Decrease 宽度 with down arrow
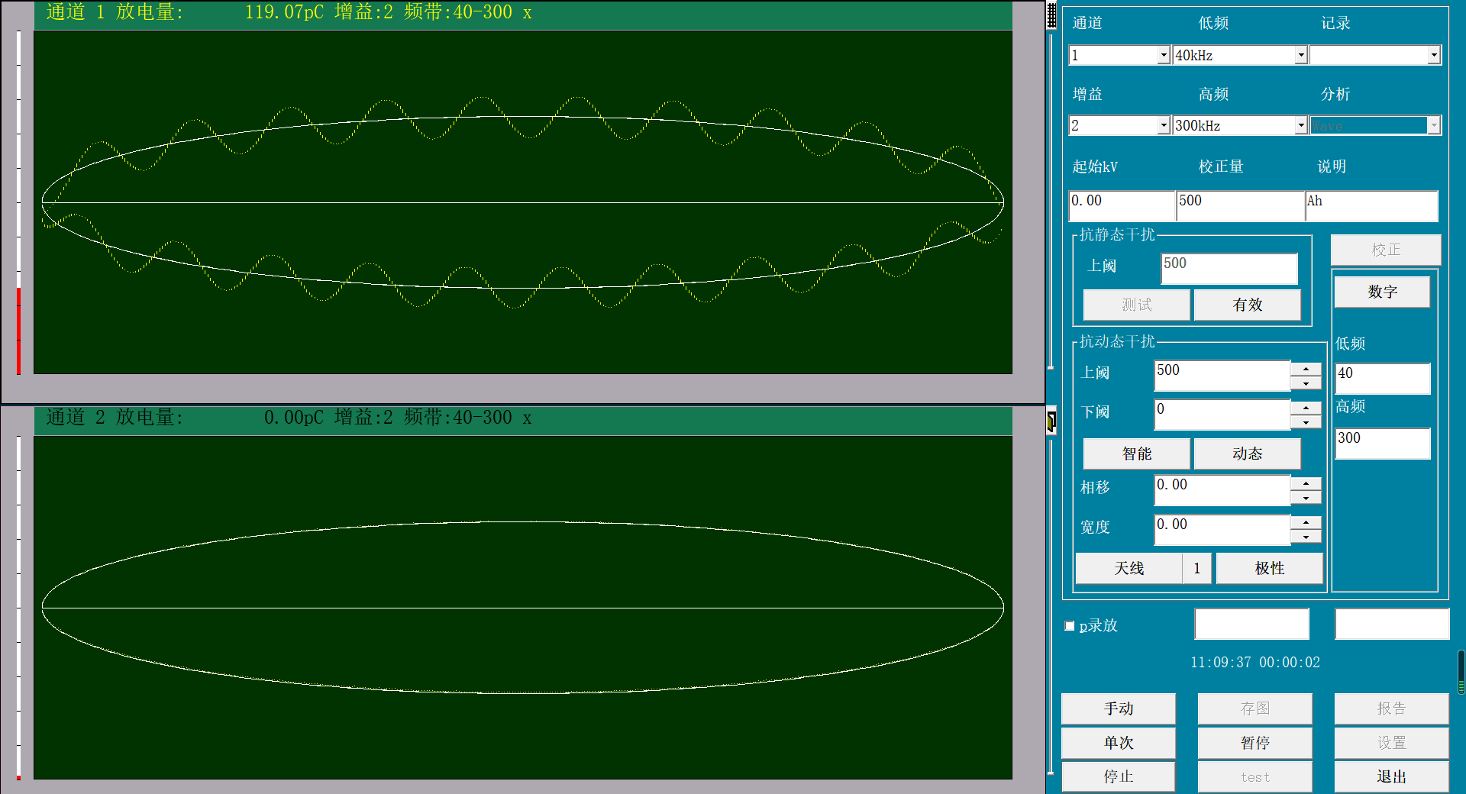 [x=1306, y=537]
